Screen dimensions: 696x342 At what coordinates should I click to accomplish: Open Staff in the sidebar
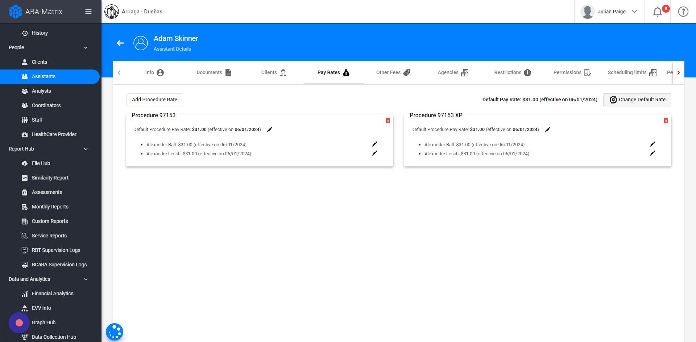tap(37, 120)
